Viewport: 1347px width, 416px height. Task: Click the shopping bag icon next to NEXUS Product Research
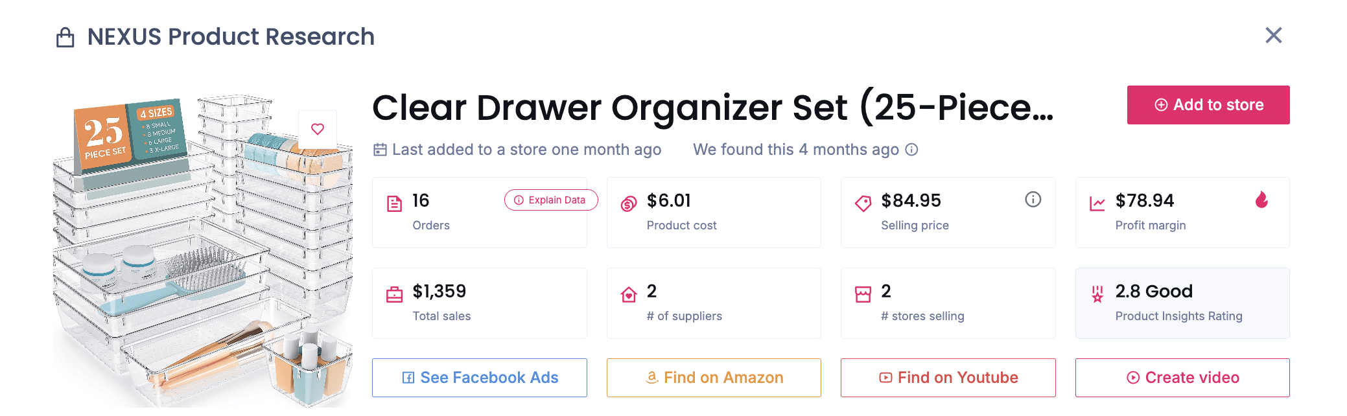[64, 36]
